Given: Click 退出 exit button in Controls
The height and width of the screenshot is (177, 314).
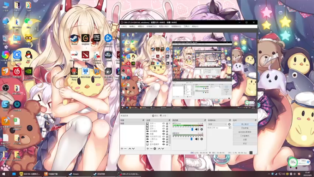Looking at the screenshot, I should [245, 144].
